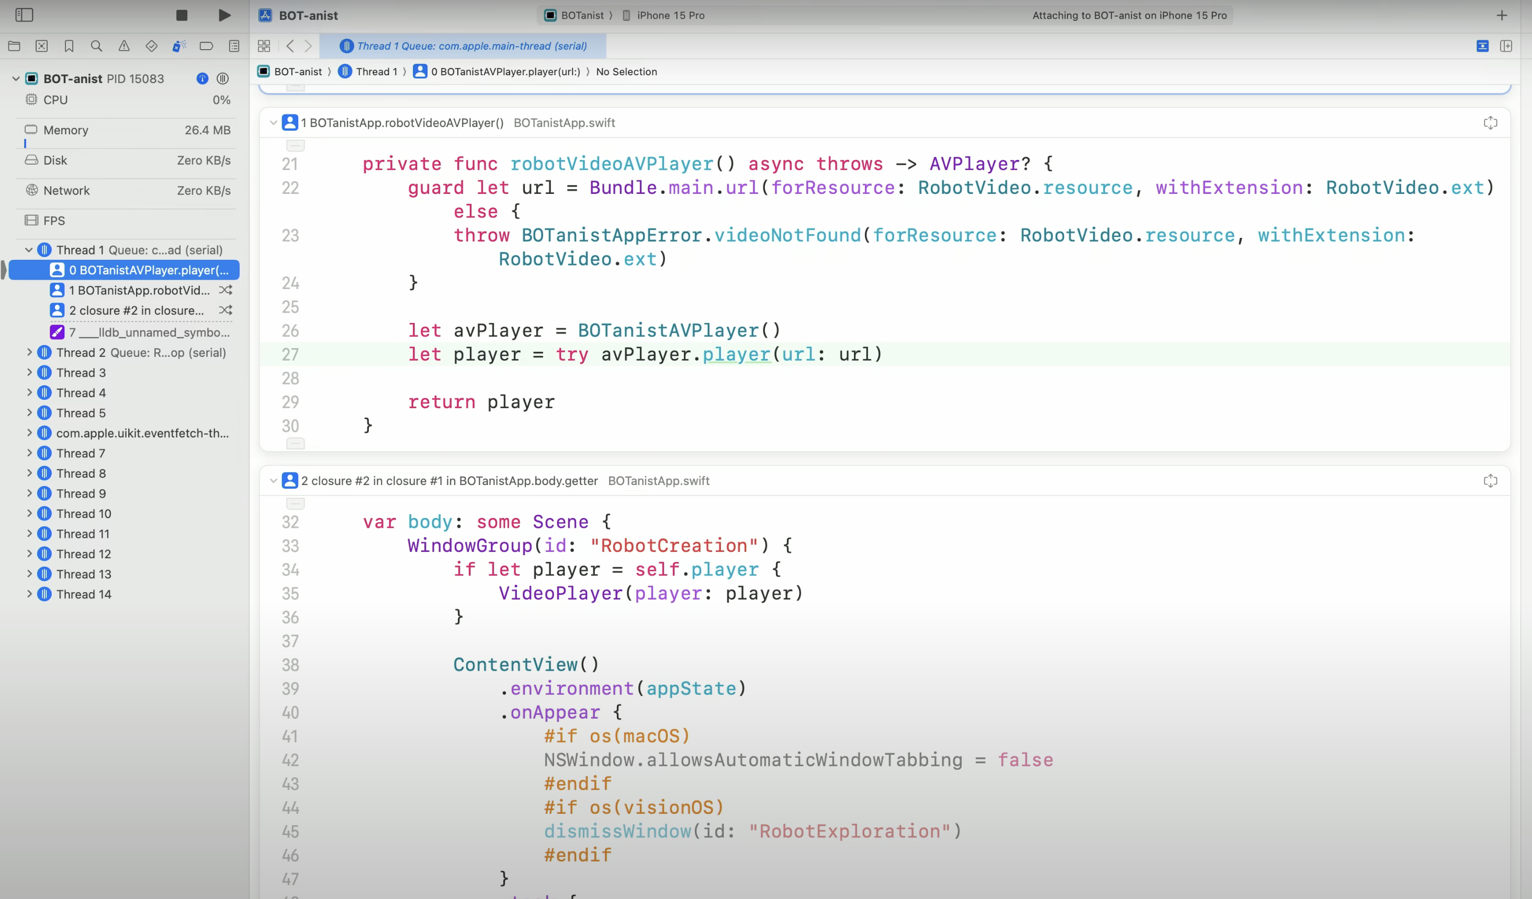Toggle the editor options view button
The width and height of the screenshot is (1532, 899).
pos(1483,46)
